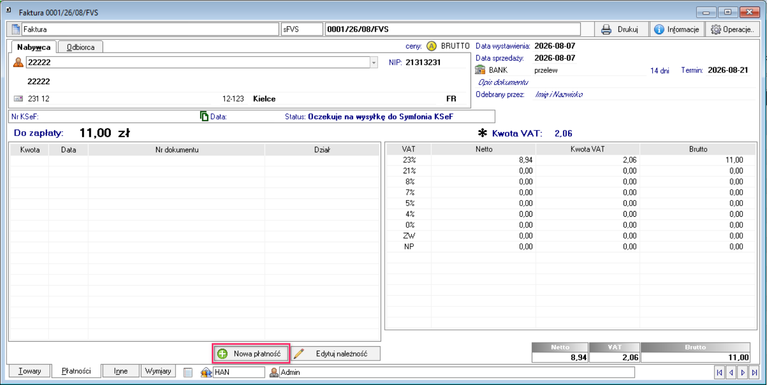This screenshot has height=385, width=767.
Task: Click the green KSeF copy icon next to Data
Action: [x=204, y=116]
